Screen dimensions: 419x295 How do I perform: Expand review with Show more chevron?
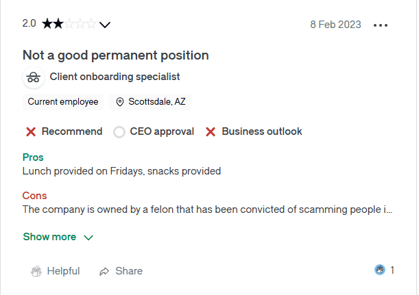[88, 238]
